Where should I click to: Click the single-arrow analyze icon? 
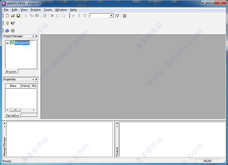[79, 16]
